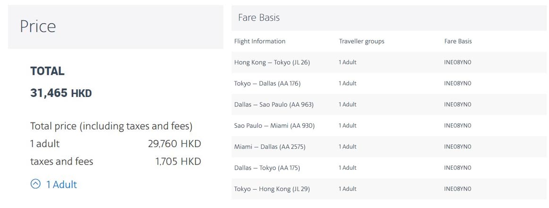Click the Sao Paulo — Miami (AA 930) row
This screenshot has width=549, height=208.
pos(274,126)
